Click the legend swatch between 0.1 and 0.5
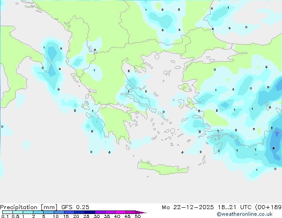Viewport: 282px width, 218px height. (x=8, y=212)
